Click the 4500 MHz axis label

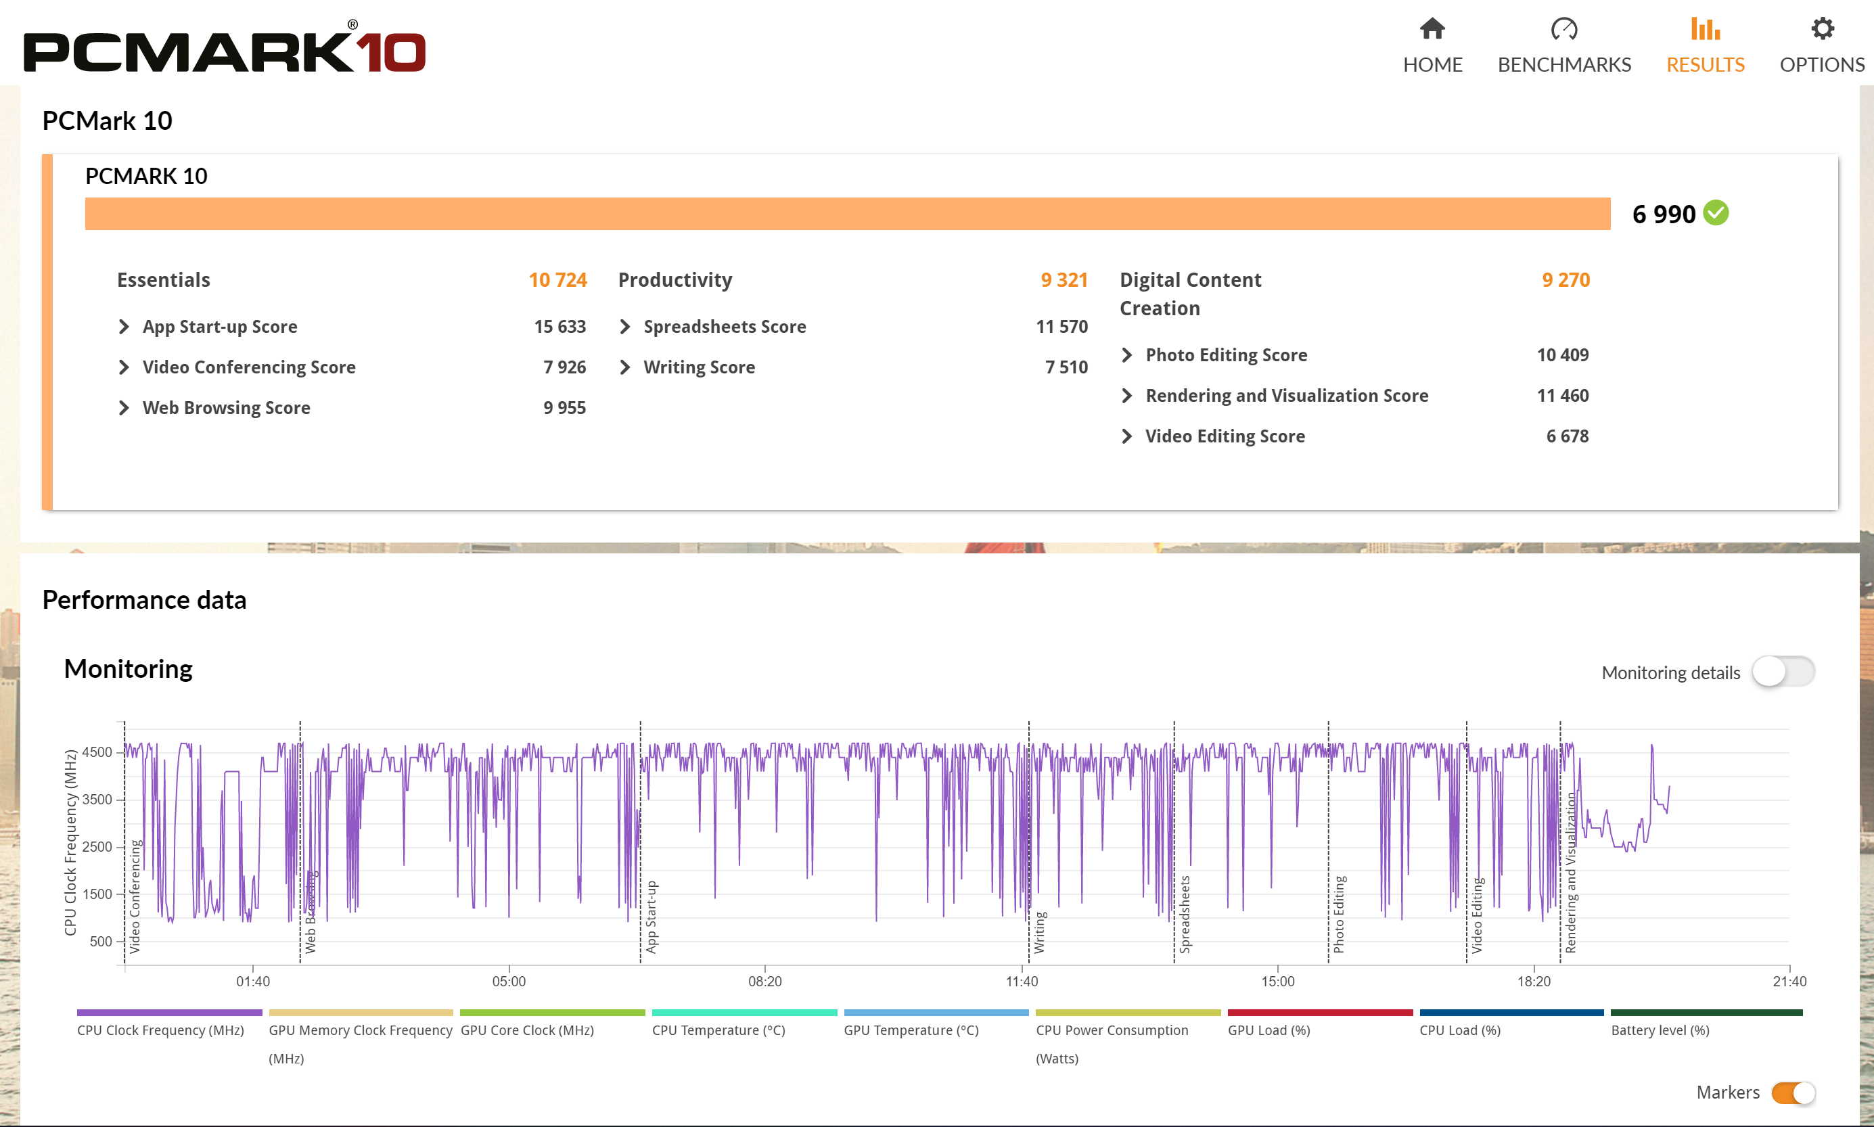[97, 752]
